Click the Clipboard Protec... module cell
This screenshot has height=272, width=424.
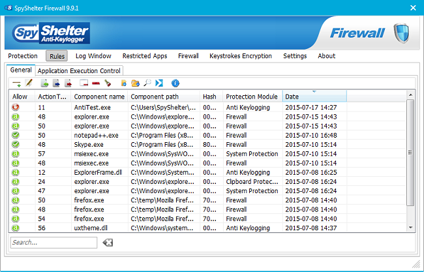pos(252,182)
